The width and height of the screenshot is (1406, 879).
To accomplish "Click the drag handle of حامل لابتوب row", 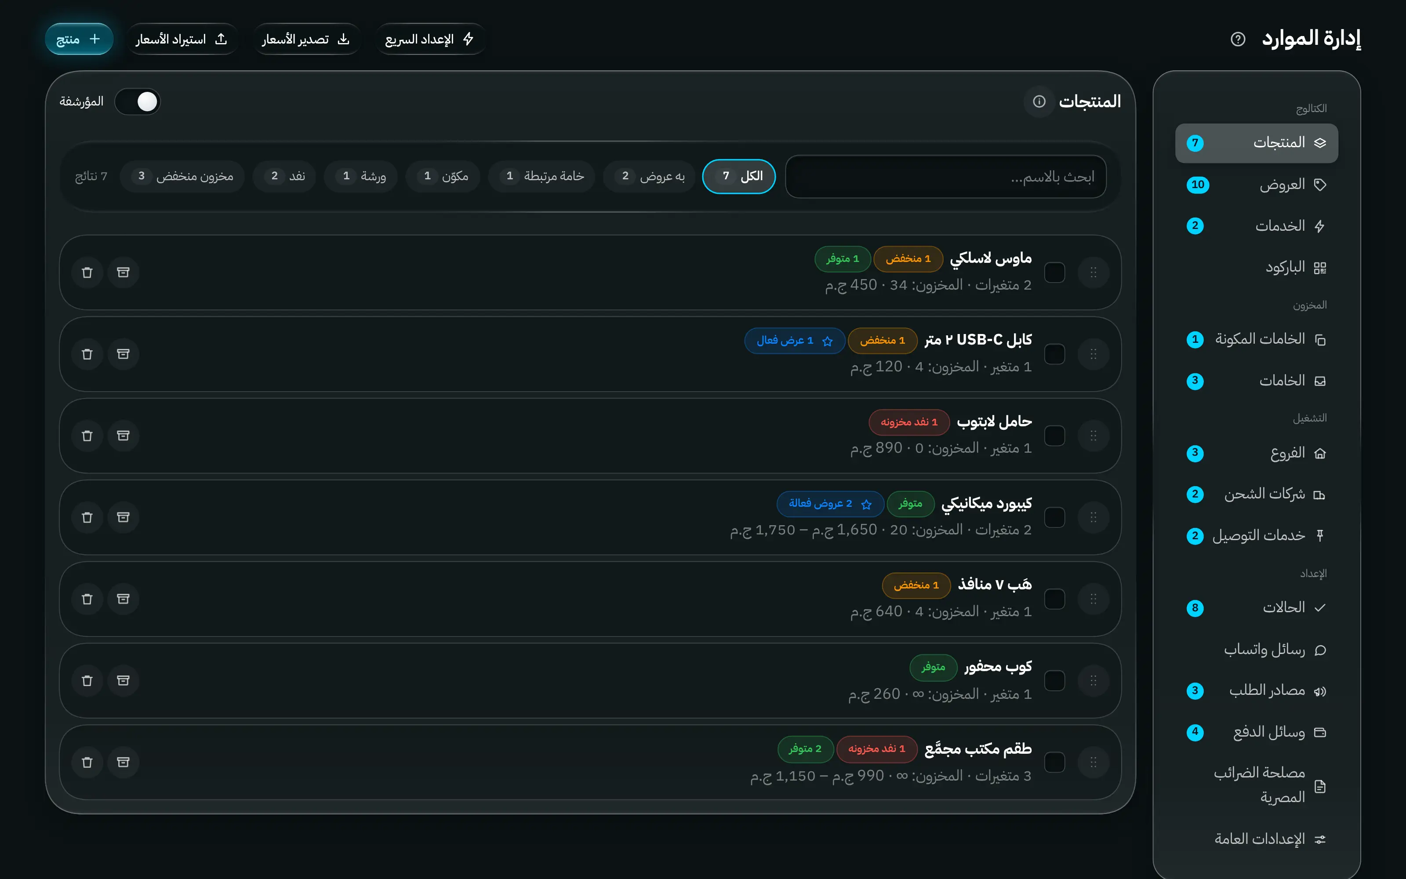I will click(x=1094, y=436).
